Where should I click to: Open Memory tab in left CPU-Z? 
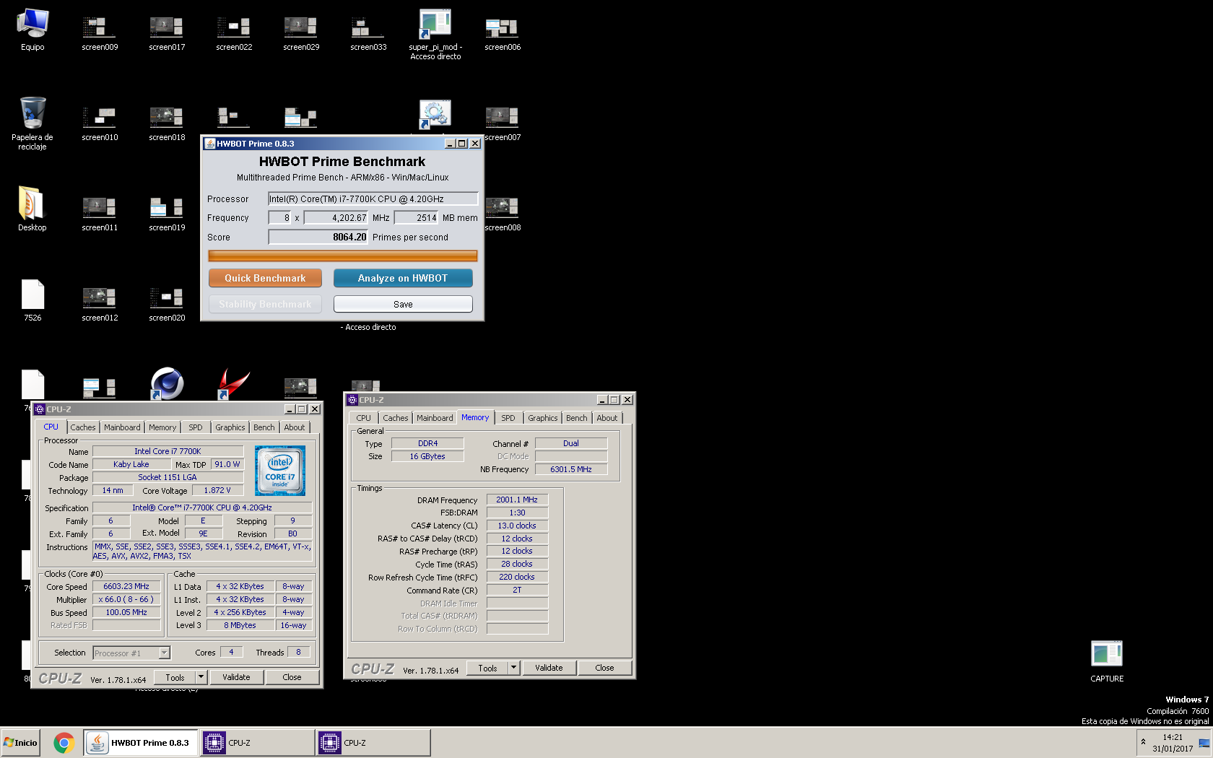pos(162,427)
